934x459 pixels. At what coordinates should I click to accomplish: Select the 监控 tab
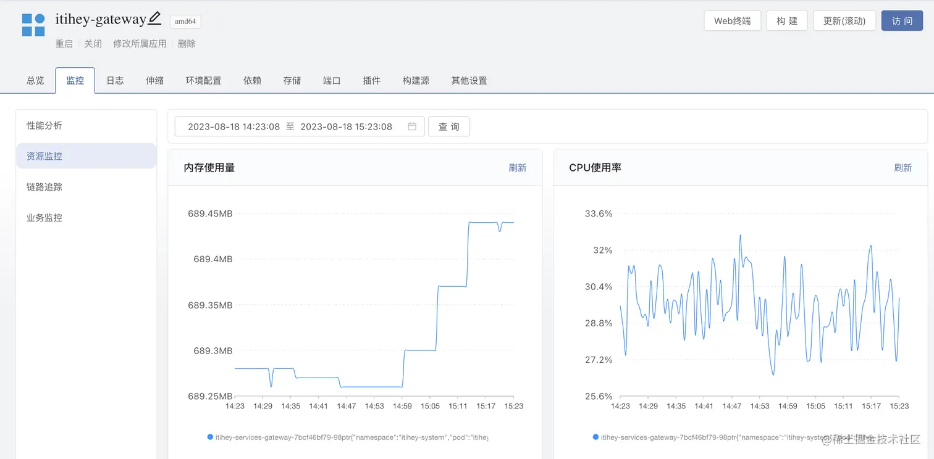pyautogui.click(x=75, y=80)
